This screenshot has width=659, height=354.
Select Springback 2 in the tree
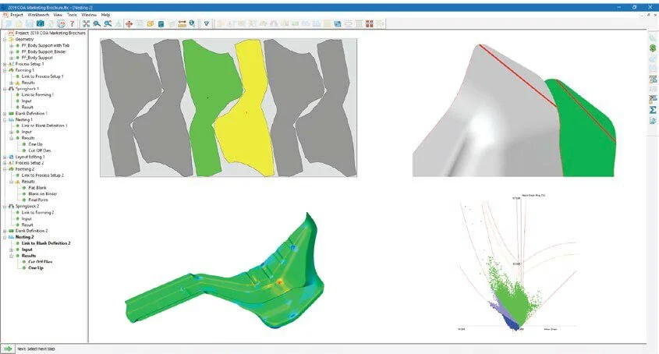tap(27, 207)
